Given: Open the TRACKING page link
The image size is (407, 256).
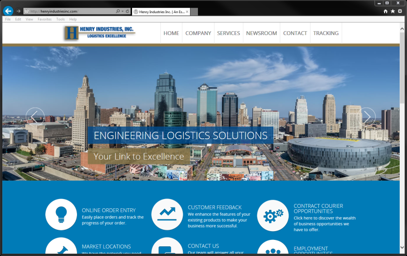Looking at the screenshot, I should click(x=326, y=33).
